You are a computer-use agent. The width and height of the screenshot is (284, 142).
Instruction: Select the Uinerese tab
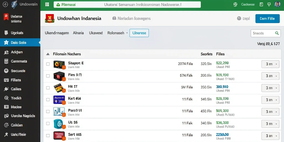(x=139, y=33)
